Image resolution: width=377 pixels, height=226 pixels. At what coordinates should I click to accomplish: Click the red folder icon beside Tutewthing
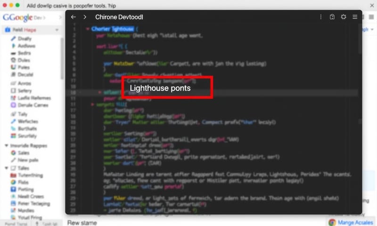[x=13, y=175]
